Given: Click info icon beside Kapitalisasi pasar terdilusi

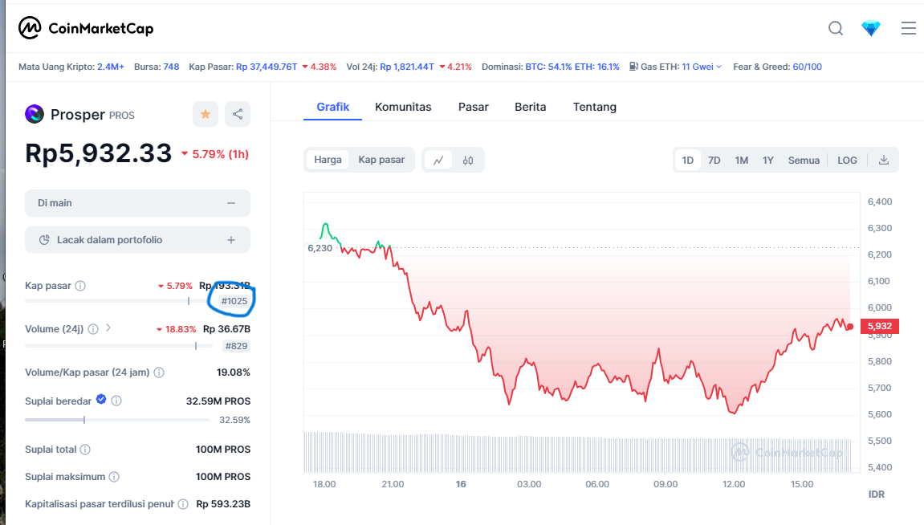Looking at the screenshot, I should (x=183, y=504).
